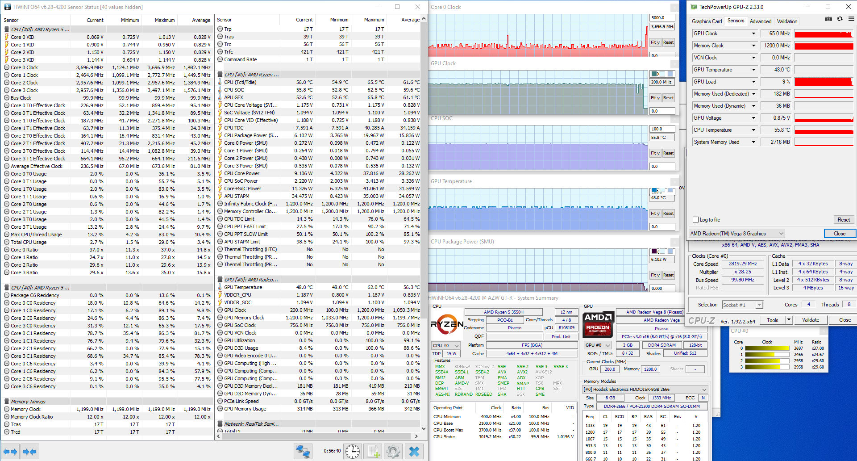Select the GPU Memory Usage row
Screen dimensions: 857x461
pyautogui.click(x=318, y=409)
